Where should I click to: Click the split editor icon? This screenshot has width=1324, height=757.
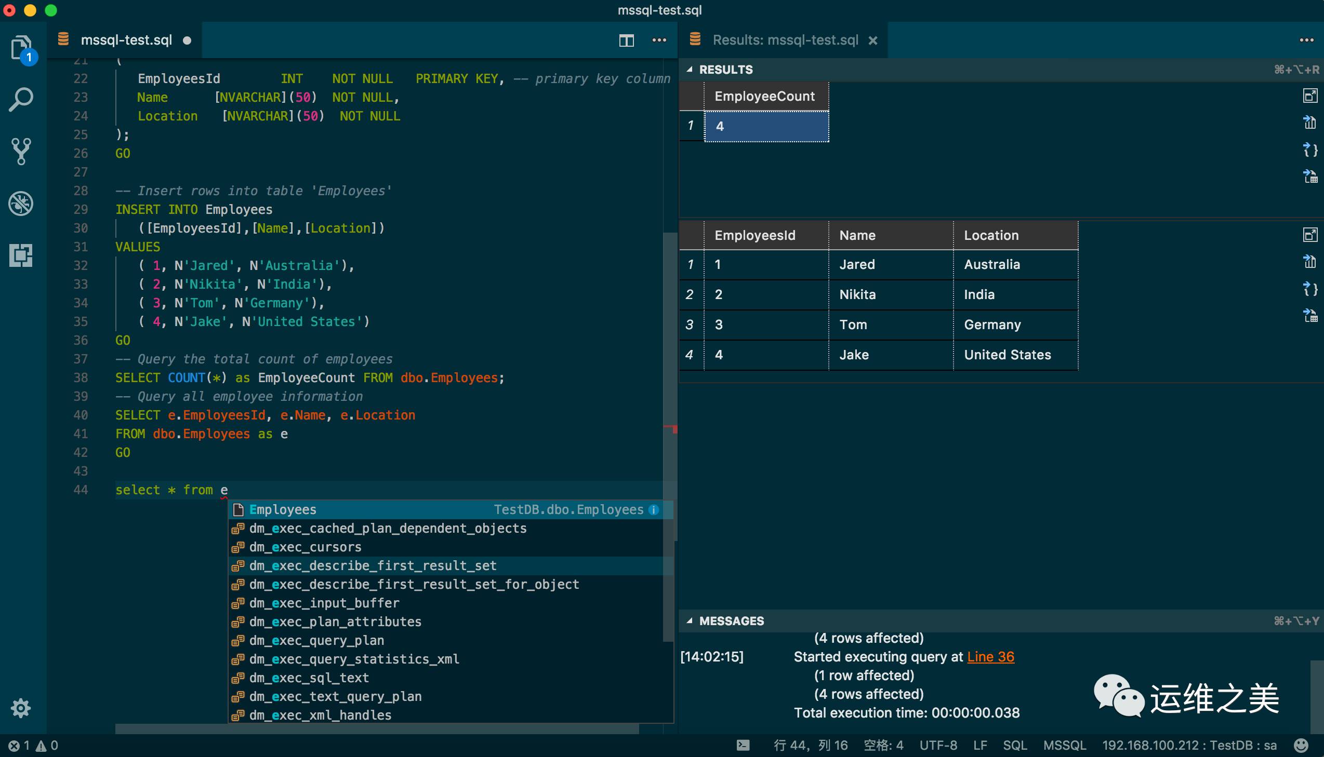coord(626,40)
